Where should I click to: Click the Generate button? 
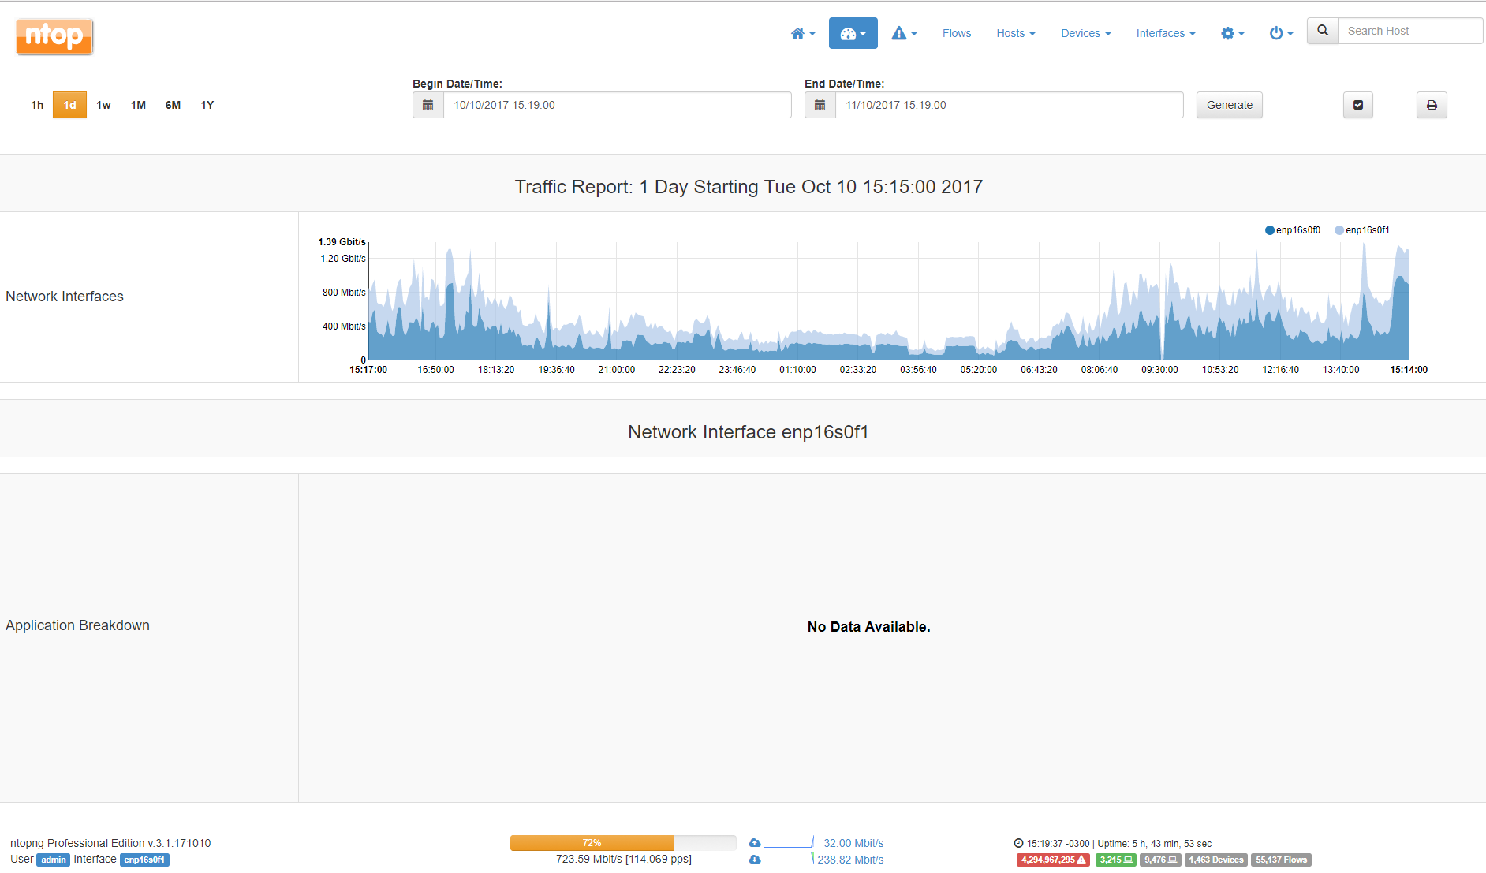[x=1228, y=104]
